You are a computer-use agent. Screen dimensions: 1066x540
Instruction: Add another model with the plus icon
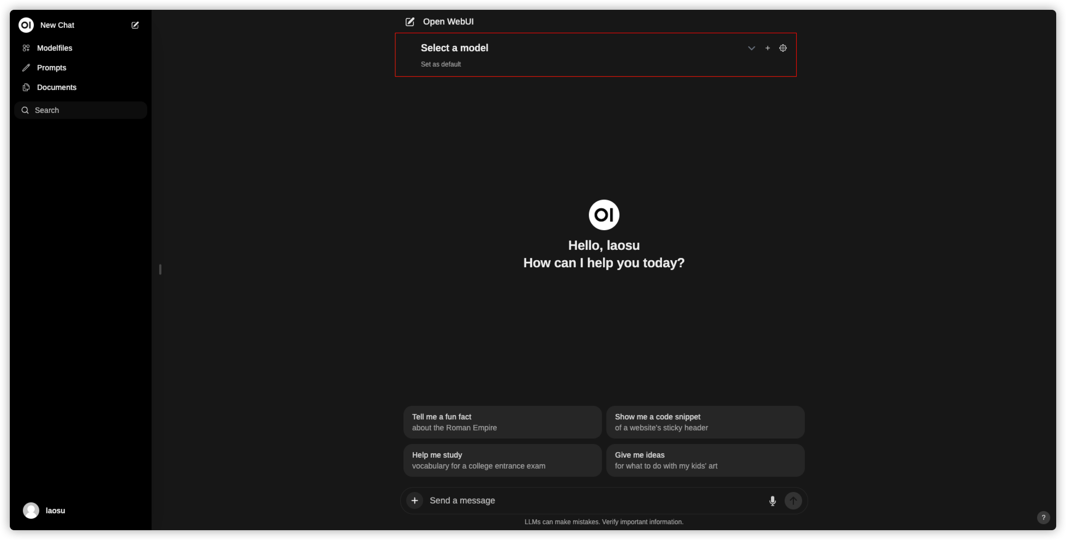[768, 48]
